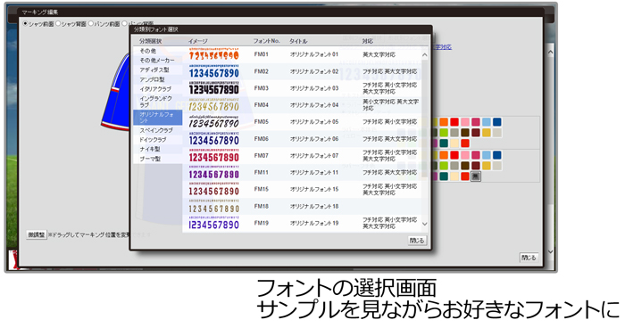The height and width of the screenshot is (328, 625).
Task: Select the FM04 gold italic font sample
Action: pyautogui.click(x=213, y=105)
